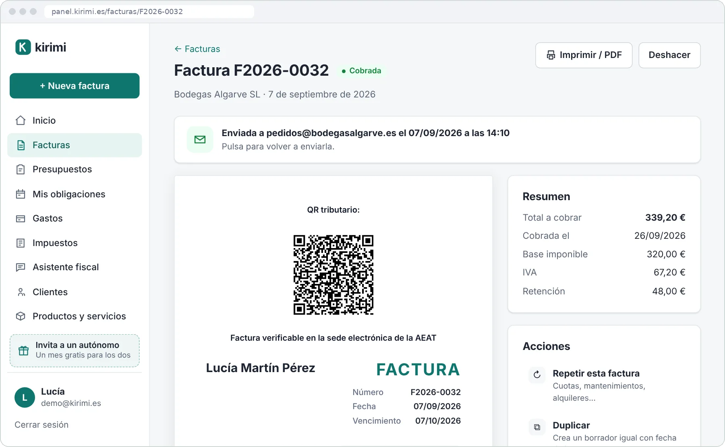
Task: Click the Productos y servicios box icon
Action: click(x=21, y=316)
